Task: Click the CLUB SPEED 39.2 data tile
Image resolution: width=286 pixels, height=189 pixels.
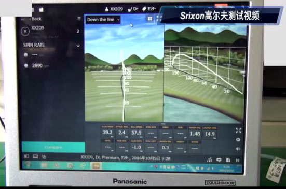Action: [107, 132]
